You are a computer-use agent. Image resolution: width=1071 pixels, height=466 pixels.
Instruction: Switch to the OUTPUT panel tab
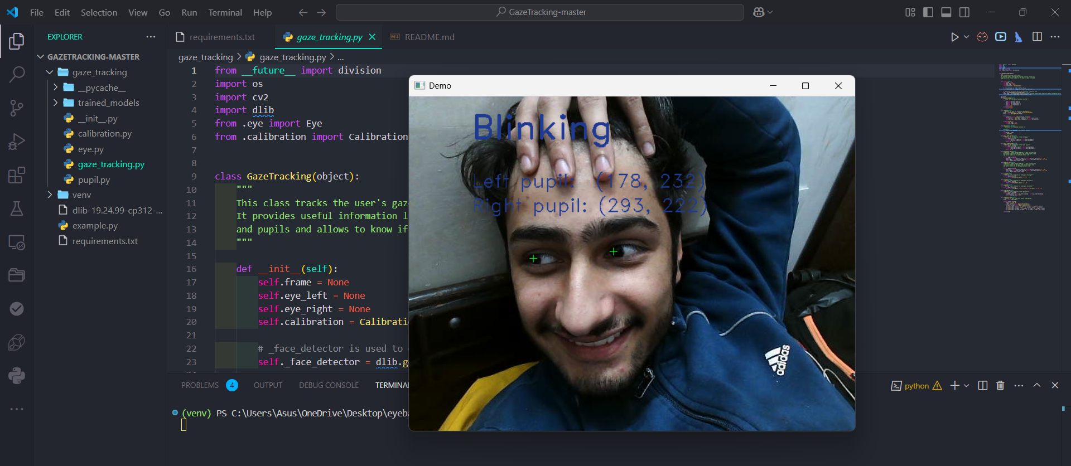pyautogui.click(x=268, y=385)
